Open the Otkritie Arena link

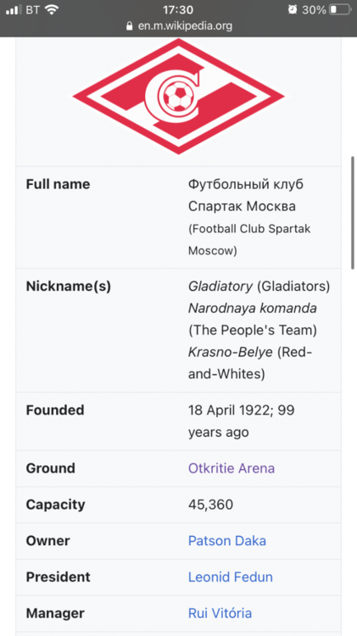[231, 468]
